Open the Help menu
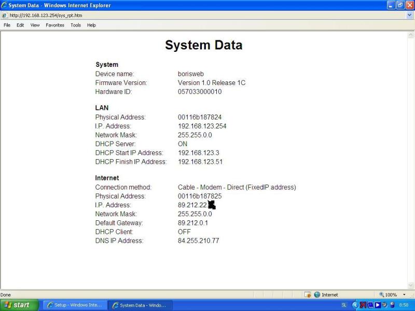This screenshot has width=415, height=311. 91,25
